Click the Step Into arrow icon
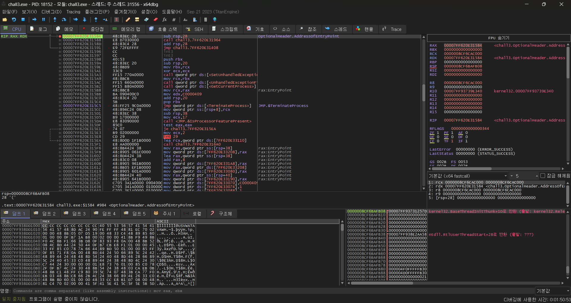This screenshot has width=571, height=303. 55,20
